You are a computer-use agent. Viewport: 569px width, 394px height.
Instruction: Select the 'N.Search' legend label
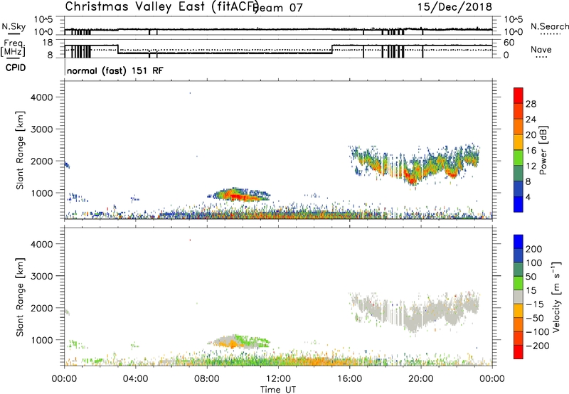point(549,26)
